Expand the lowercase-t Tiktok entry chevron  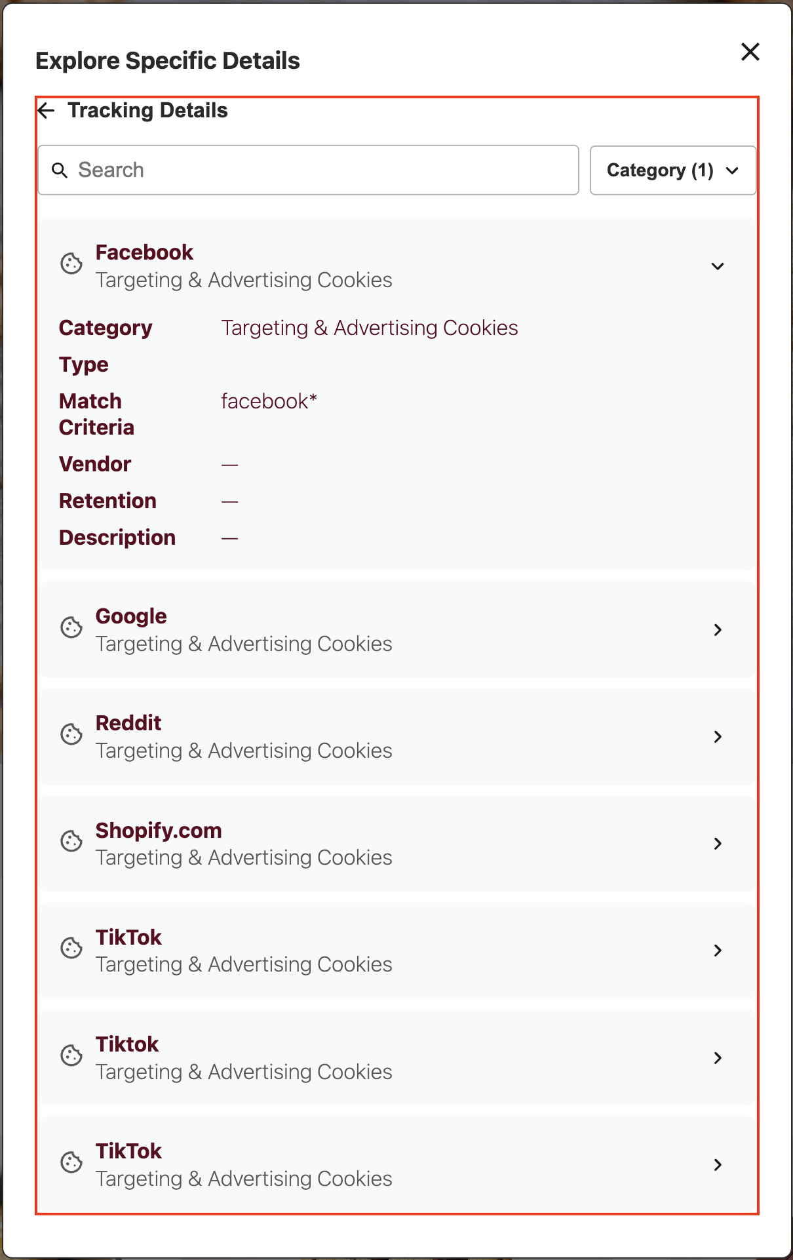[x=718, y=1058]
